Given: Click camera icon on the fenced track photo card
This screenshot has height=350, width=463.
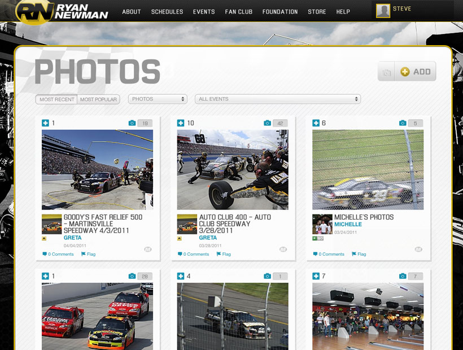Looking at the screenshot, I should [x=267, y=276].
